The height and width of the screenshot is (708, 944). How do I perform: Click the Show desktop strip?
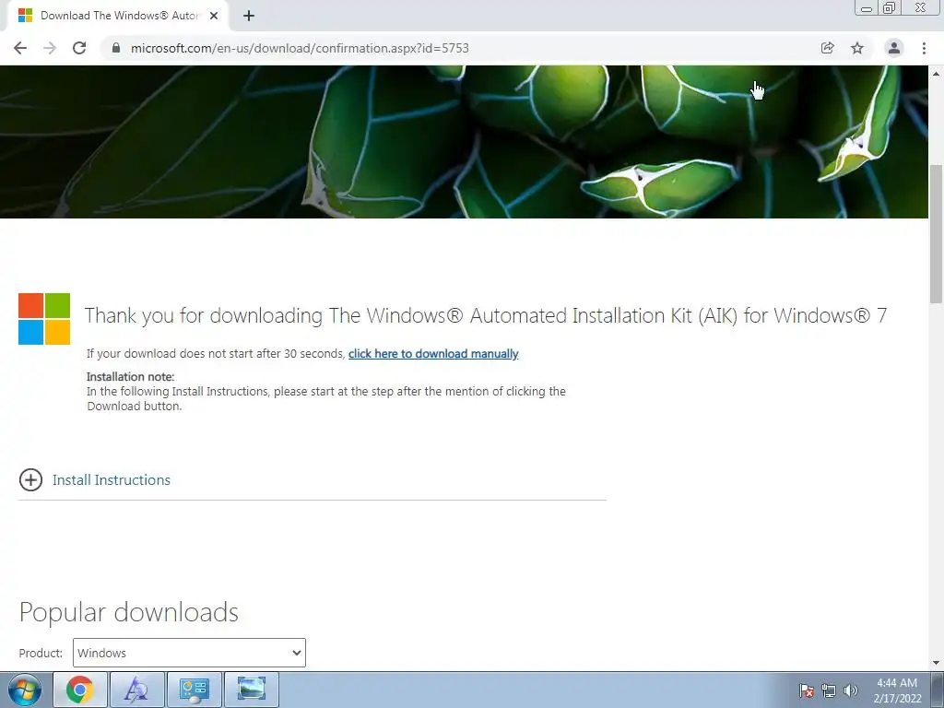938,690
